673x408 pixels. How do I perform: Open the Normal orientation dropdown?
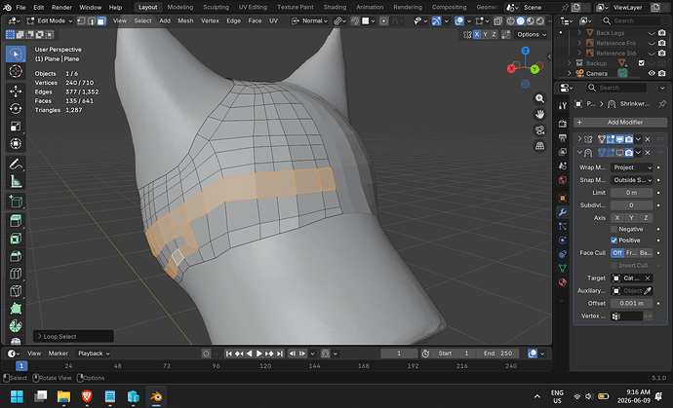309,20
